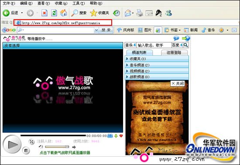Click the browser Home icon
The width and height of the screenshot is (240, 165).
pos(64,13)
